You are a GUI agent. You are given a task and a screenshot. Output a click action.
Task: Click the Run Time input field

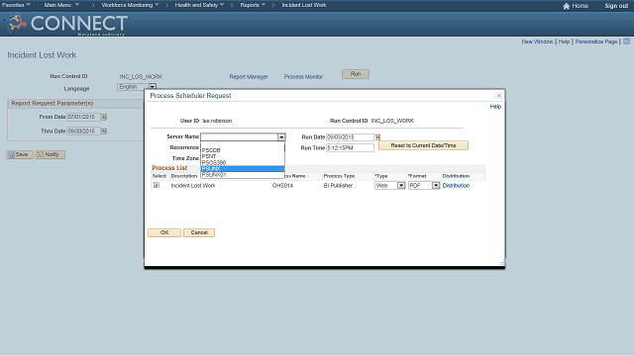(x=350, y=148)
